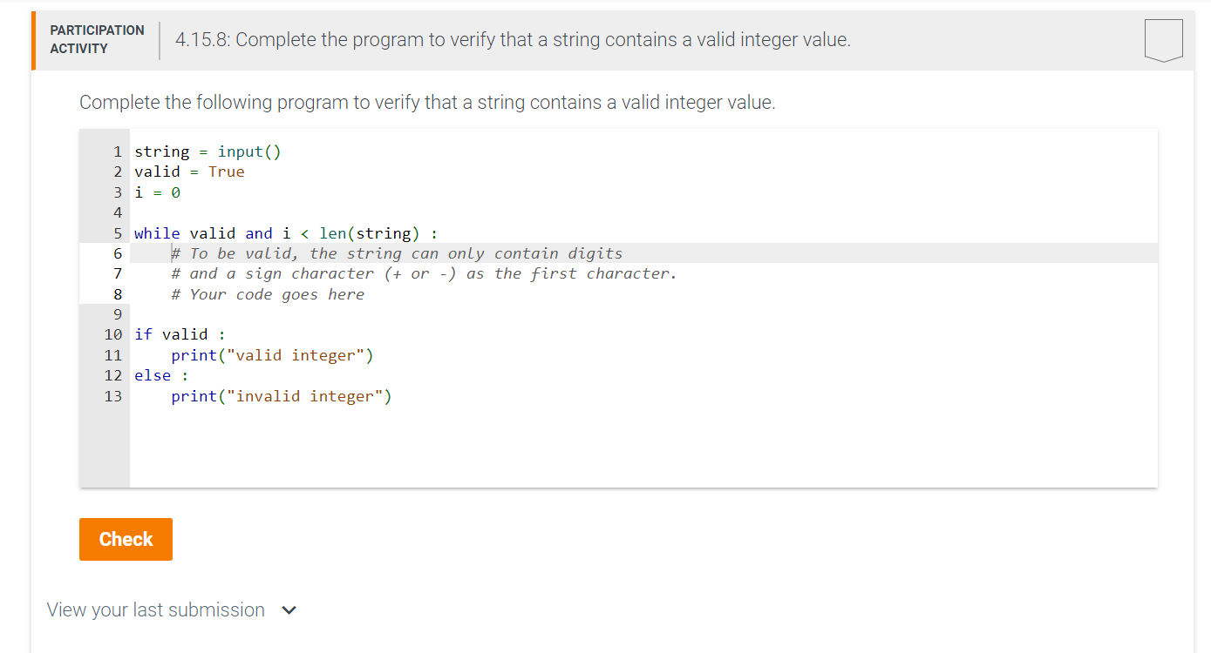Click the chevron beside last submission
Viewport: 1211px width, 653px height.
pyautogui.click(x=289, y=610)
